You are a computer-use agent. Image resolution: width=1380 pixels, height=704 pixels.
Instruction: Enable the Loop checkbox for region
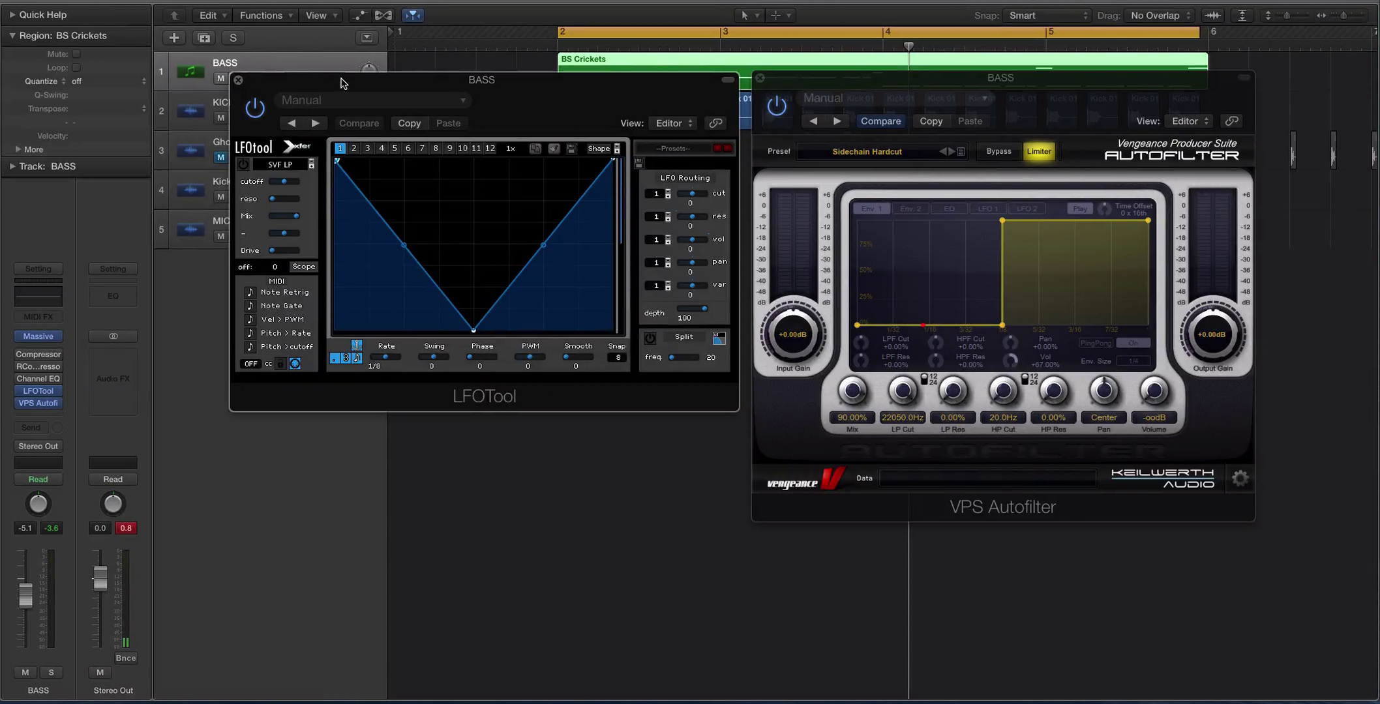[x=76, y=68]
